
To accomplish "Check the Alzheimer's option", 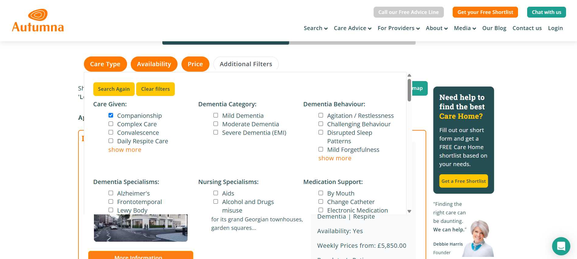I will click(111, 193).
